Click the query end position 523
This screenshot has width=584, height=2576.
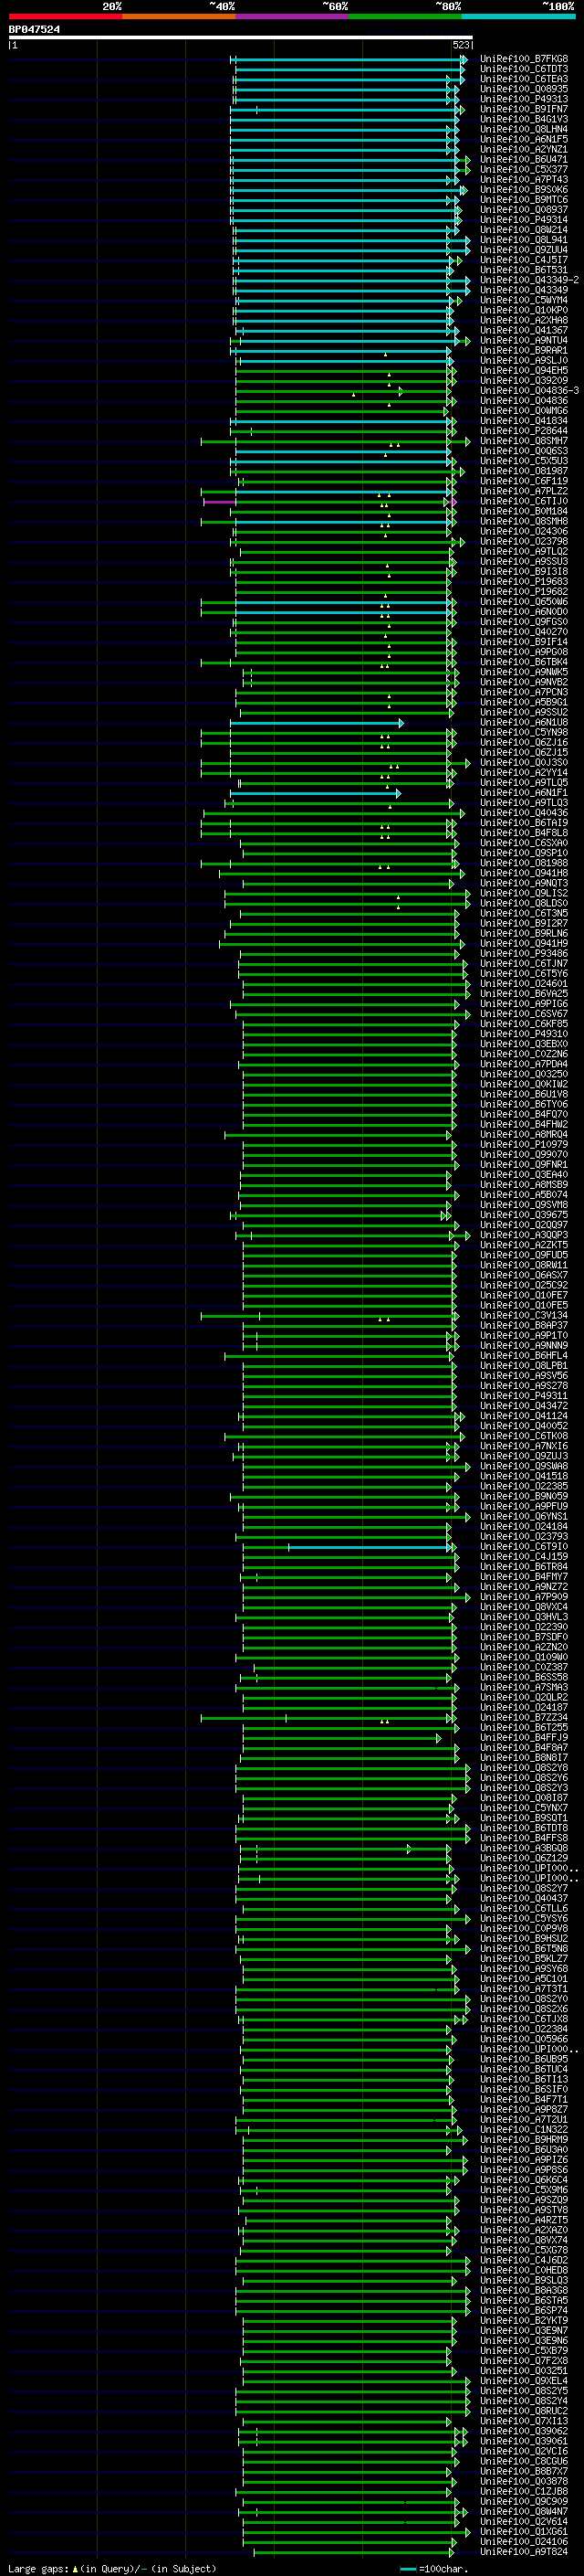click(x=461, y=45)
